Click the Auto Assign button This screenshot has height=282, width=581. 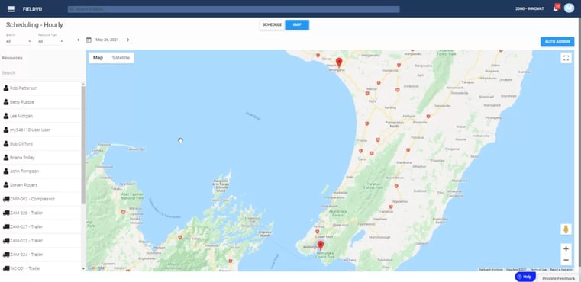[557, 42]
